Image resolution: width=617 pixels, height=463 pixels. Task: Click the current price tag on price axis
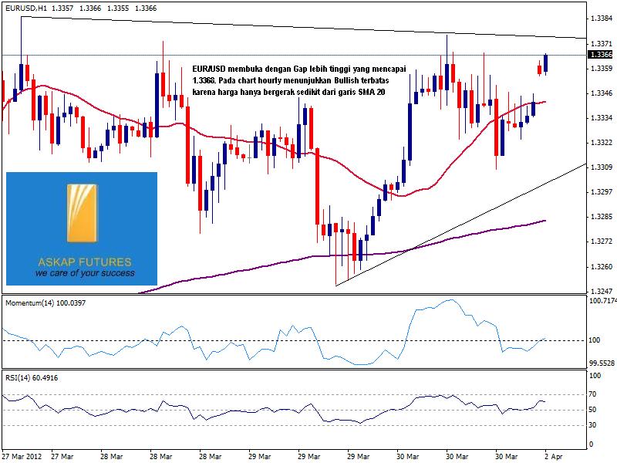pos(600,55)
